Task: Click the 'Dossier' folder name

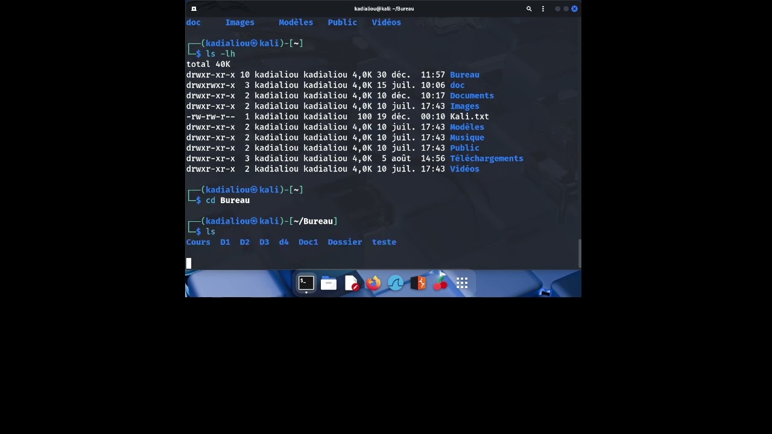Action: pyautogui.click(x=345, y=242)
